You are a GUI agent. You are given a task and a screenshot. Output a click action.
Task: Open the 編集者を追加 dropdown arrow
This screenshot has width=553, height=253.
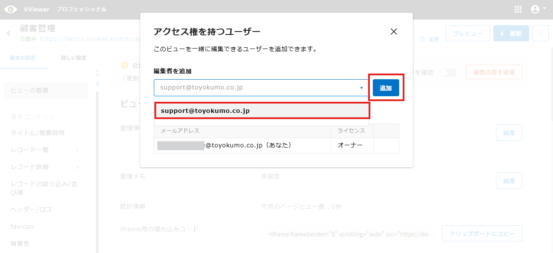click(361, 88)
